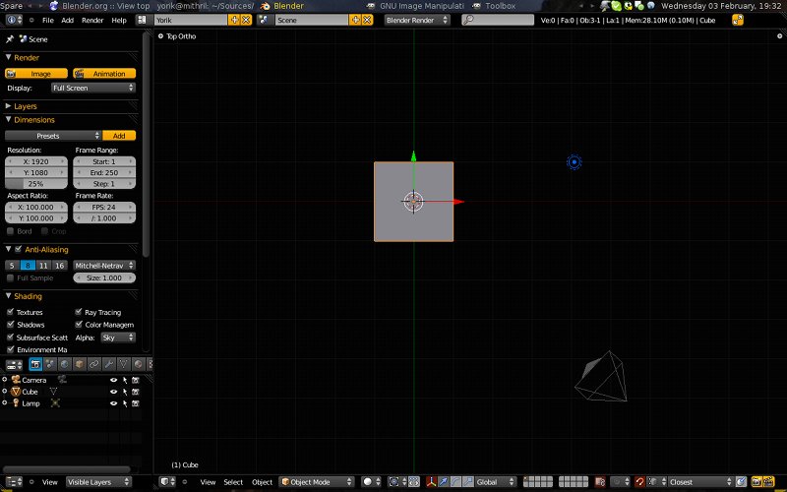Open the Render properties camera icon

click(35, 364)
